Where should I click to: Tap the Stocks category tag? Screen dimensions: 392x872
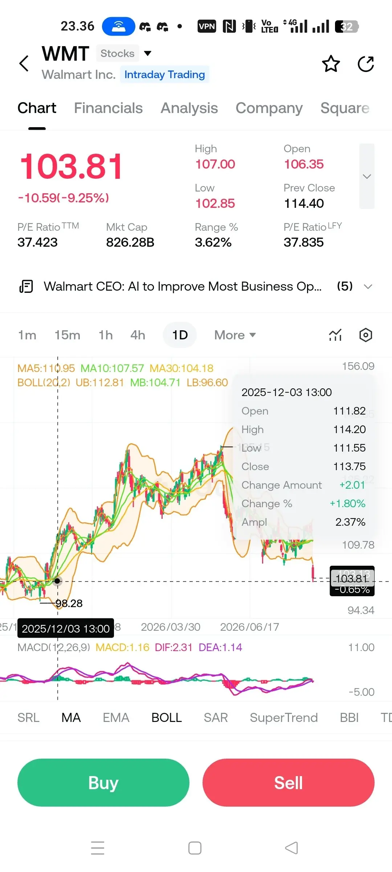[x=118, y=53]
